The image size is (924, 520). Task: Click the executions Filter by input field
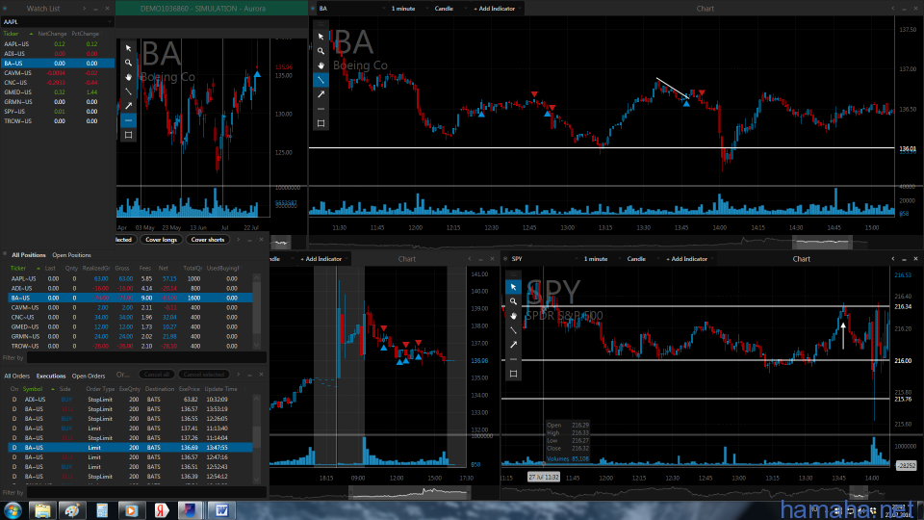[146, 492]
